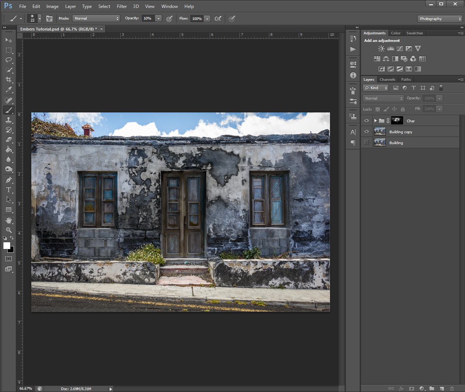The height and width of the screenshot is (392, 465).
Task: Expand the Char layer group
Action: point(375,121)
